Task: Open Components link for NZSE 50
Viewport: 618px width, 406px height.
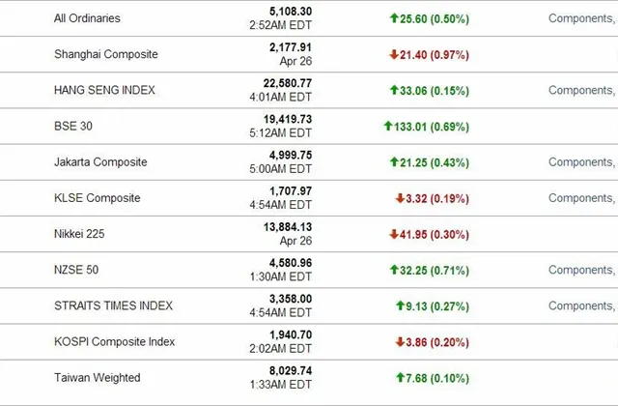Action: click(x=581, y=270)
